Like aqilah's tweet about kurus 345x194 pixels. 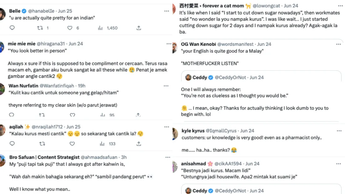[x=72, y=144]
